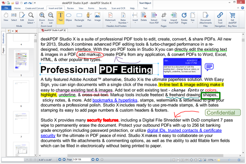The width and height of the screenshot is (246, 164).
Task: Open the Help ribbon tab
Action: 132,8
